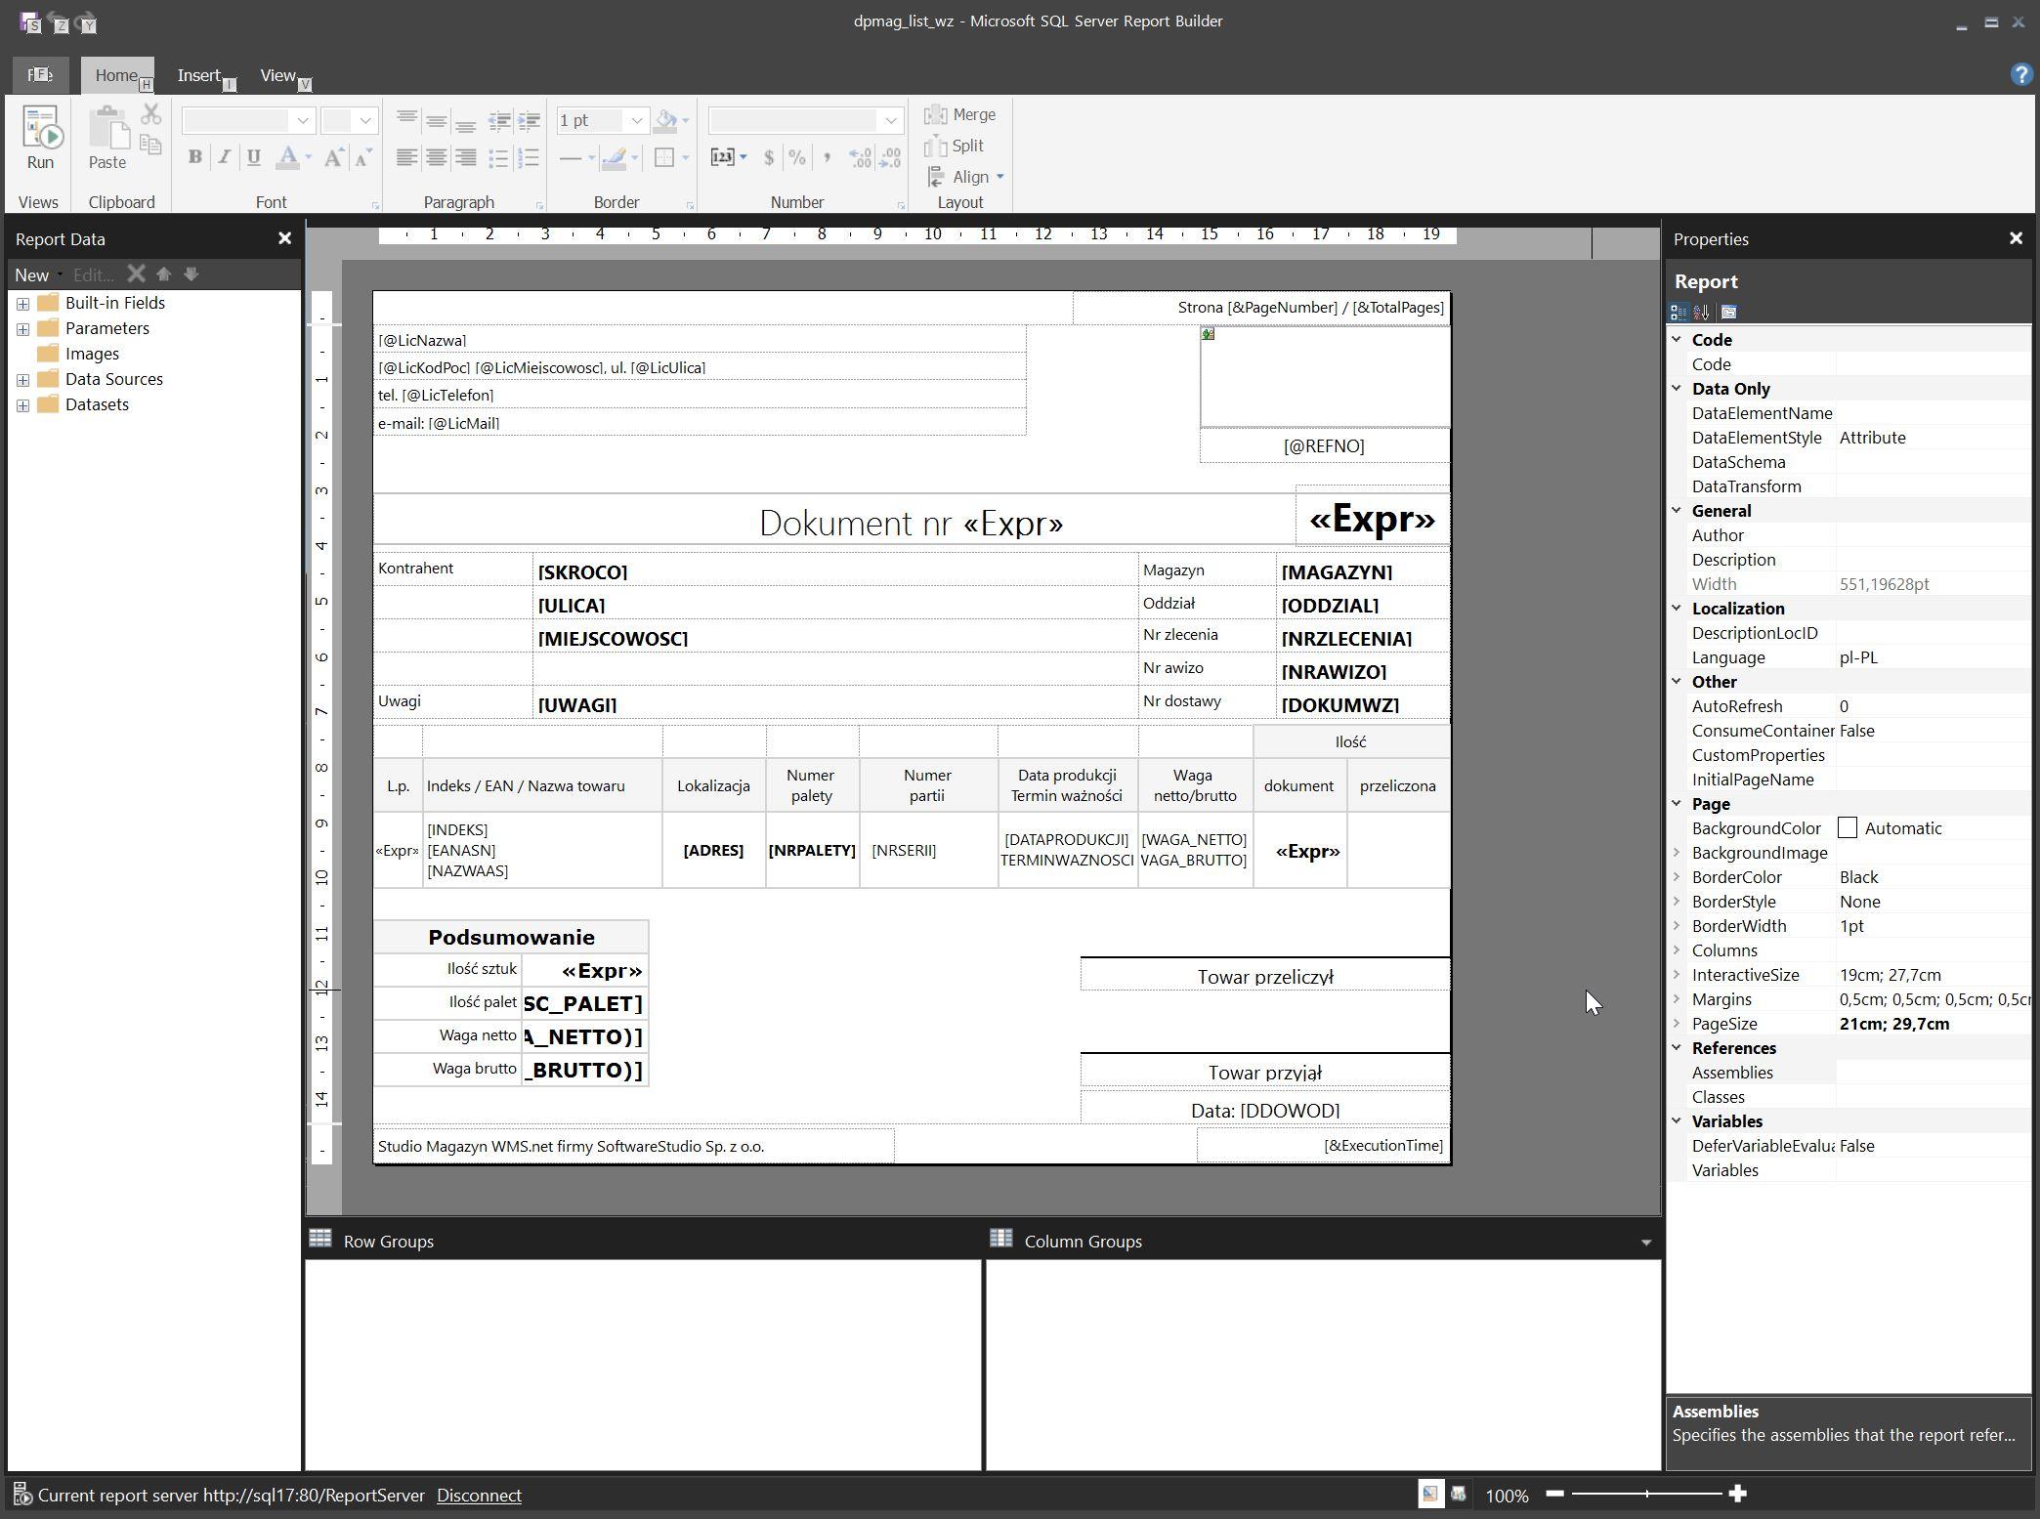Click the currency dollar format icon
The image size is (2040, 1519).
coord(769,157)
